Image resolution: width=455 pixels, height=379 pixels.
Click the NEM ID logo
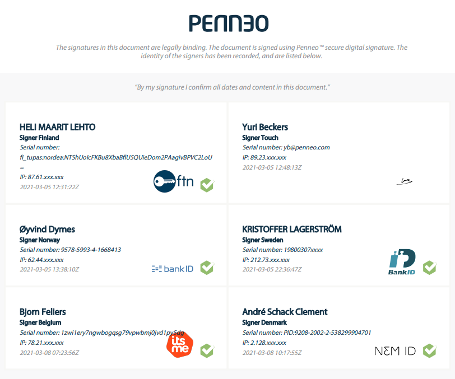[395, 351]
